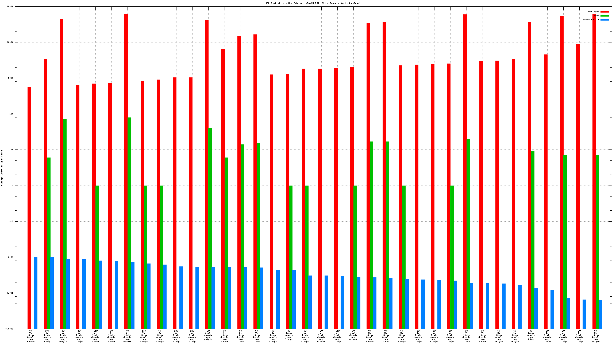Screen dimensions: 616x346
Task: Click the 100 y-axis tick label
Action: [x=11, y=114]
